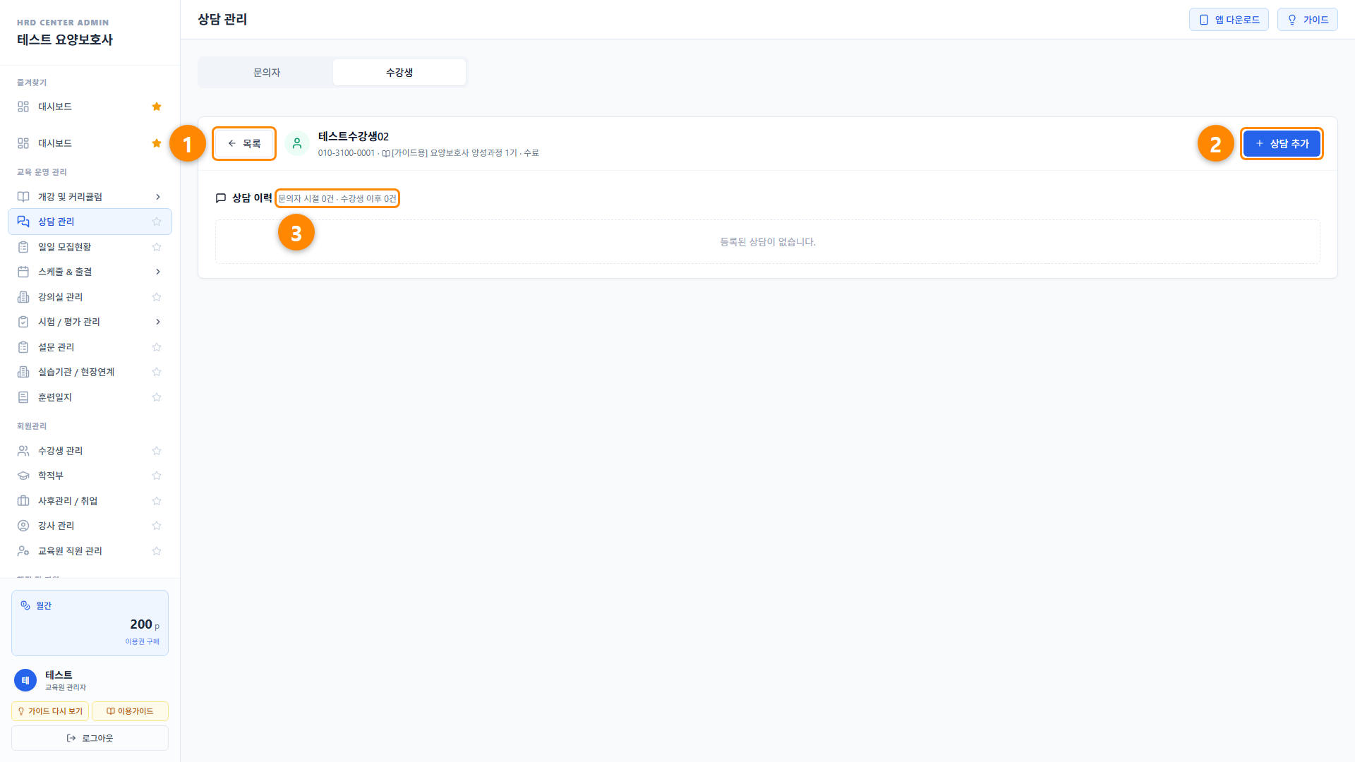Screen dimensions: 1355x762
Task: Expand 시험 / 평가 관리 chevron
Action: (x=157, y=322)
